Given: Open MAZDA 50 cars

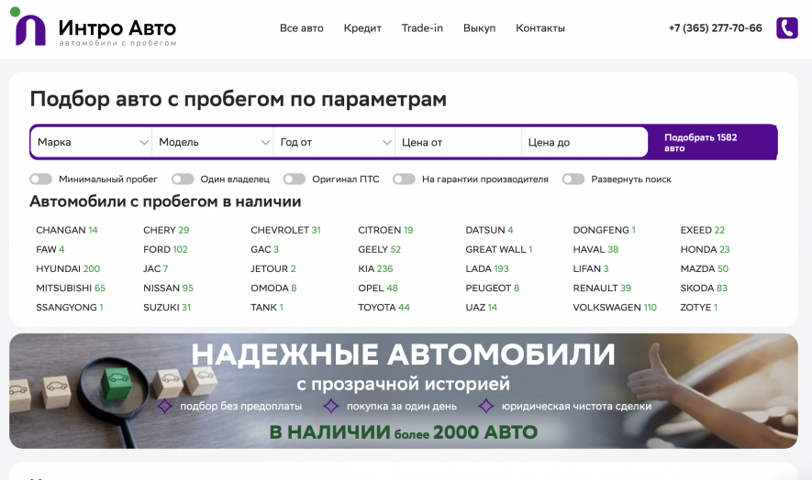Looking at the screenshot, I should point(705,269).
